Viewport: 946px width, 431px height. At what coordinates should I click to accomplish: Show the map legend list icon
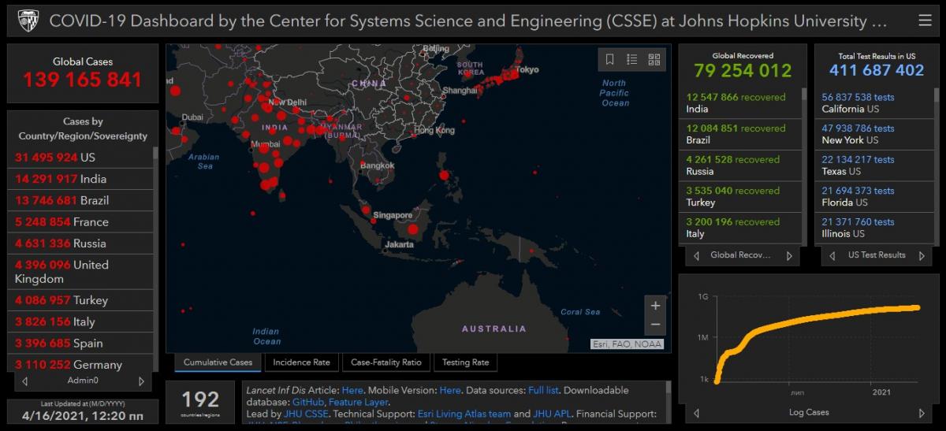631,59
